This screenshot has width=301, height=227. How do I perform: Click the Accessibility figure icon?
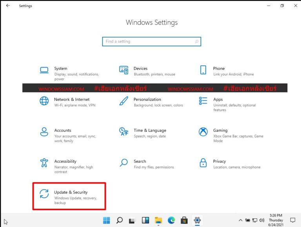click(44, 163)
